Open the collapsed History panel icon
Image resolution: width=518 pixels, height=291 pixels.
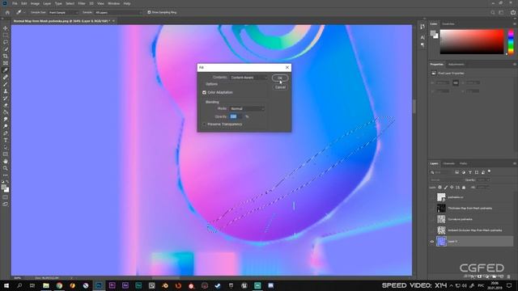[x=422, y=27]
